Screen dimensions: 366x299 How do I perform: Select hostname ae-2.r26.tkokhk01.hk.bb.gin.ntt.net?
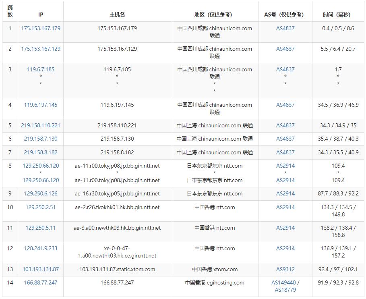[x=117, y=207]
